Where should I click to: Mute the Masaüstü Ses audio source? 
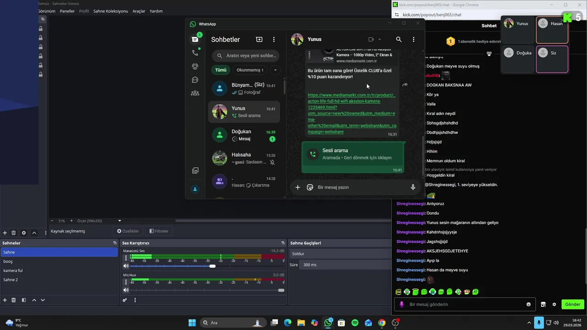[x=126, y=266]
